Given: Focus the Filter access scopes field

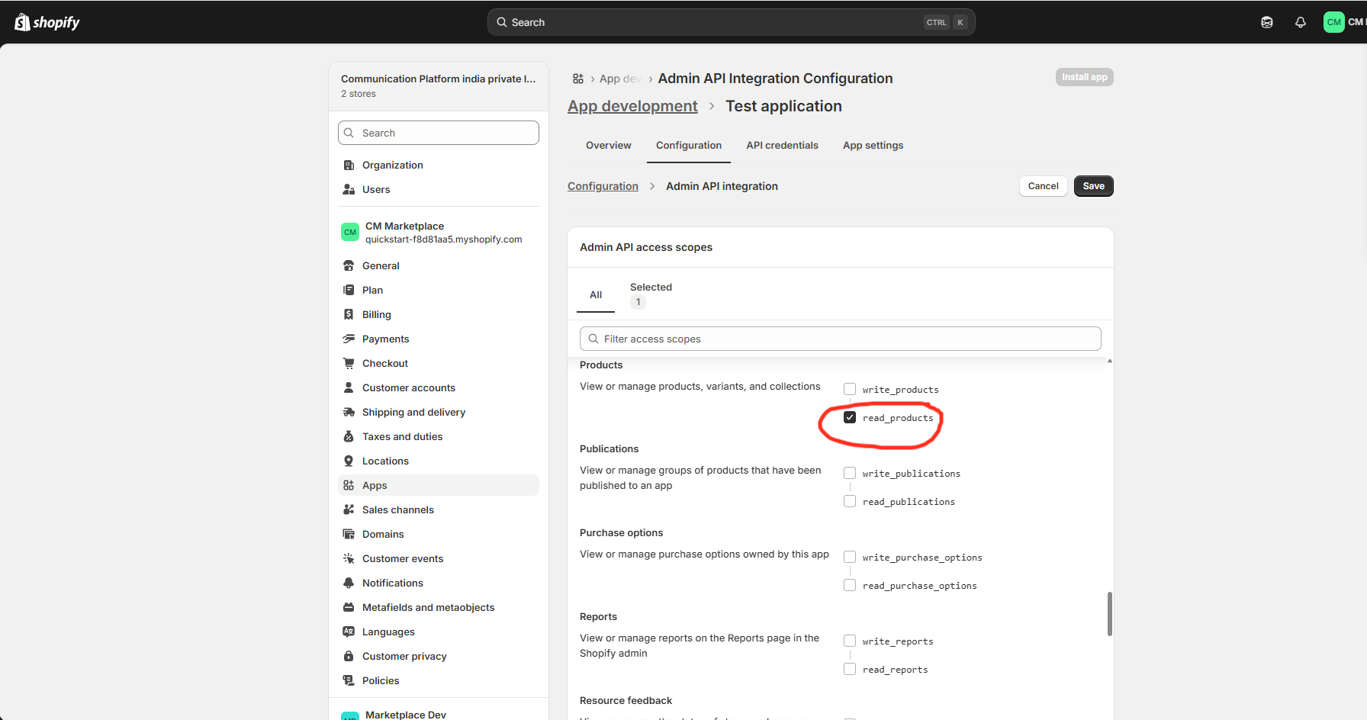Looking at the screenshot, I should tap(840, 339).
